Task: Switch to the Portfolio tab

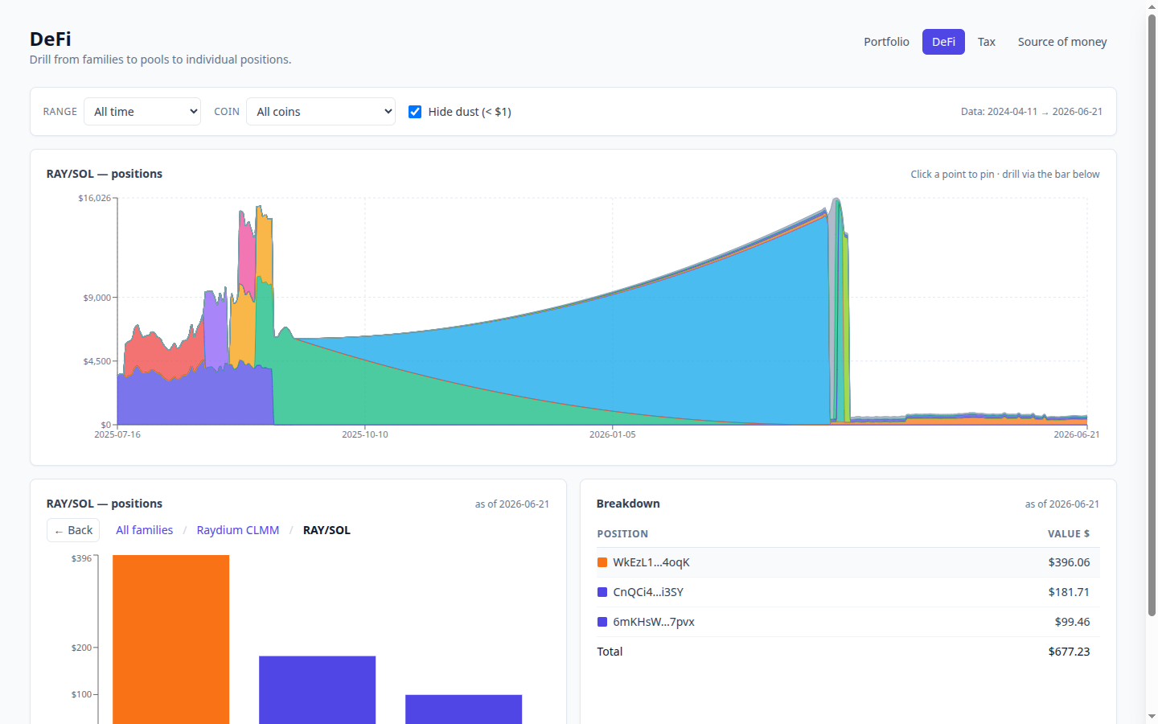Action: pyautogui.click(x=886, y=42)
